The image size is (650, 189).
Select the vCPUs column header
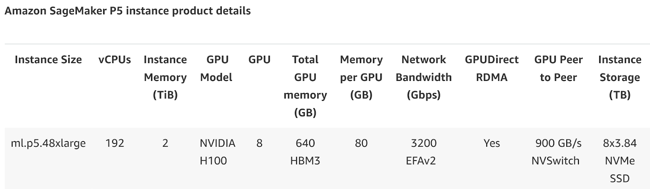115,60
